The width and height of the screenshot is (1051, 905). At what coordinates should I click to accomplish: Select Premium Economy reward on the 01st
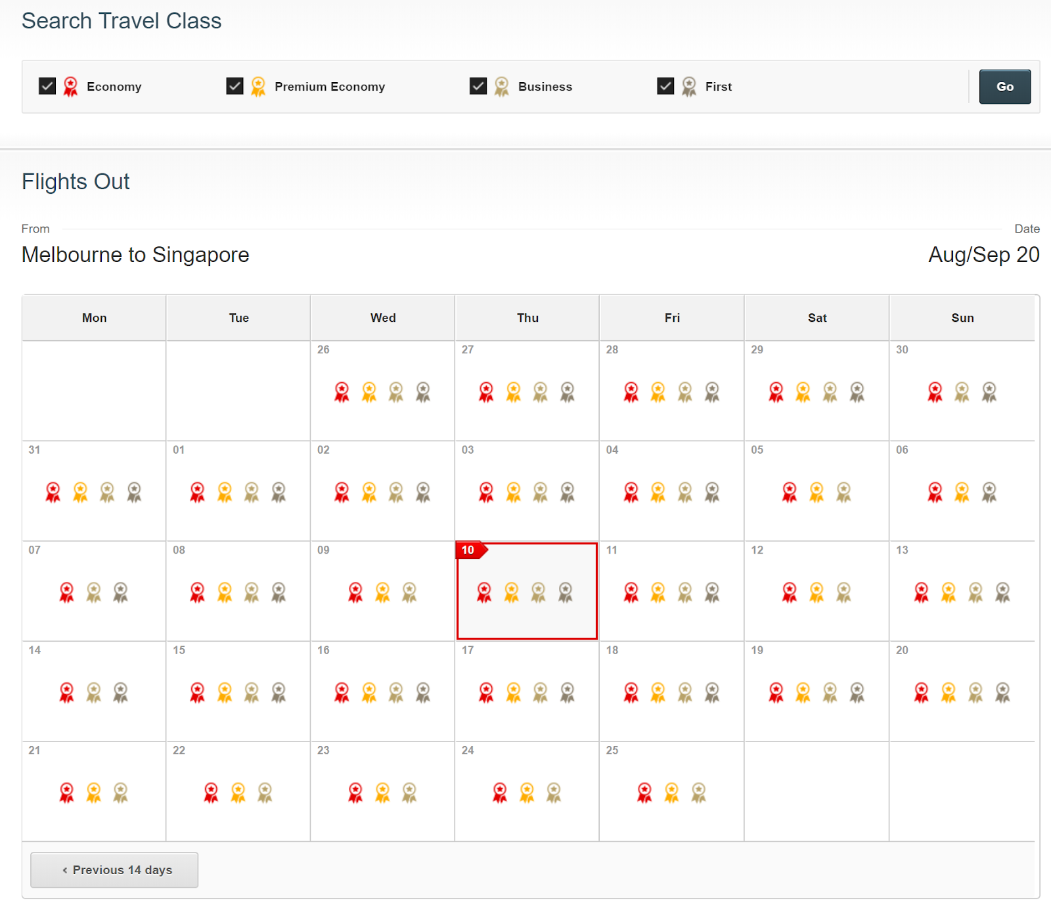225,492
